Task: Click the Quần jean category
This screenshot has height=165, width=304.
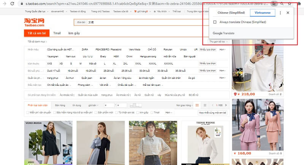Action: (87, 78)
